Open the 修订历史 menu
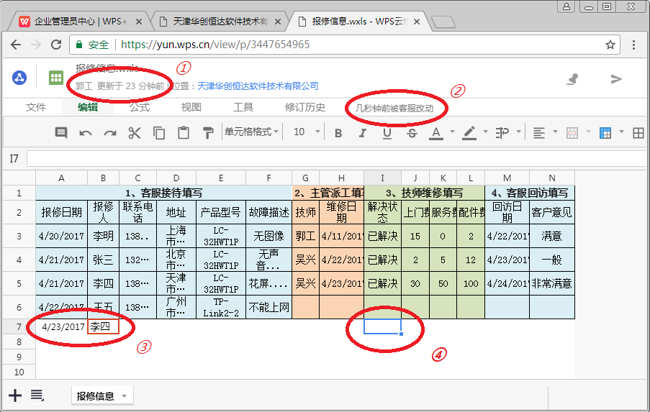 point(305,107)
